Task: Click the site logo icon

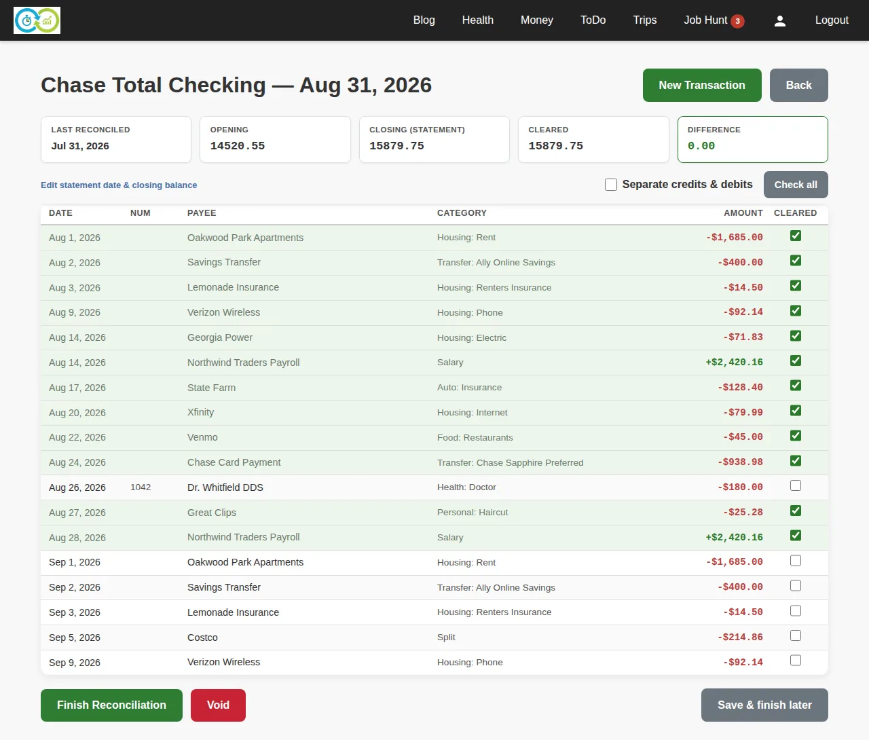Action: 37,20
